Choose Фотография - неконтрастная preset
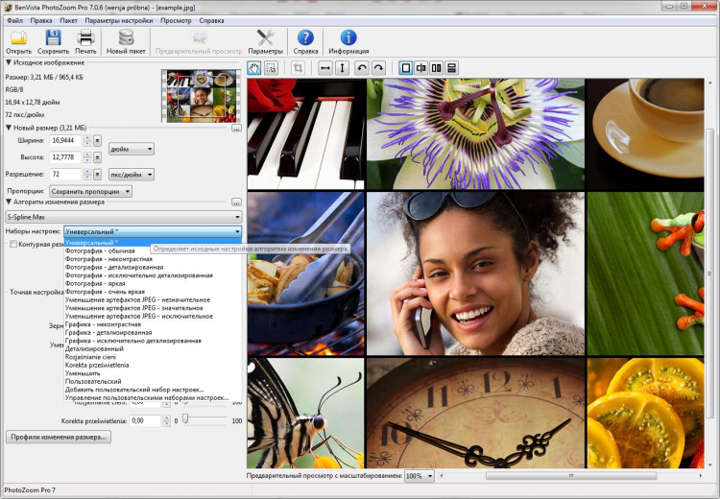Viewport: 720px width, 499px height. pos(153,259)
